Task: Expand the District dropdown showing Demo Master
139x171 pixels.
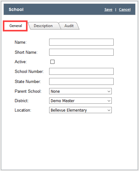Action: point(80,101)
